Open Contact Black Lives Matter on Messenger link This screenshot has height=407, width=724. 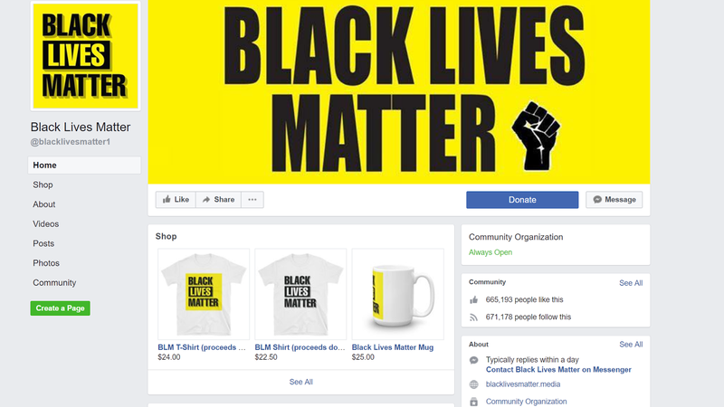point(558,370)
